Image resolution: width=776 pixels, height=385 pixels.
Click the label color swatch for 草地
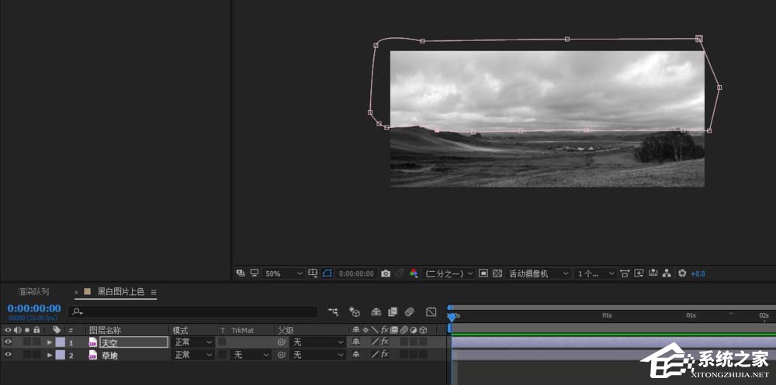[61, 355]
